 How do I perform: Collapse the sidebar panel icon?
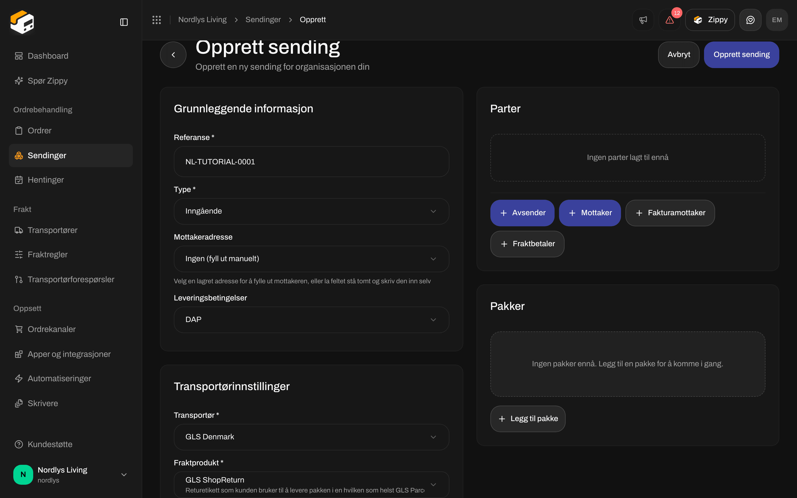click(x=124, y=22)
